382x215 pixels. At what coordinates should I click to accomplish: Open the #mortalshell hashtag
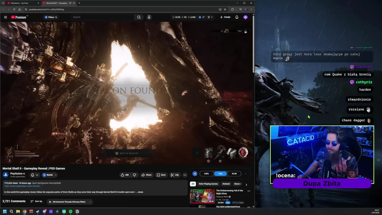click(x=55, y=183)
